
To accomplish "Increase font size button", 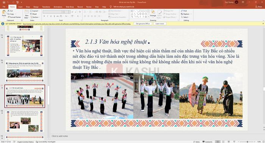I will pos(73,12).
